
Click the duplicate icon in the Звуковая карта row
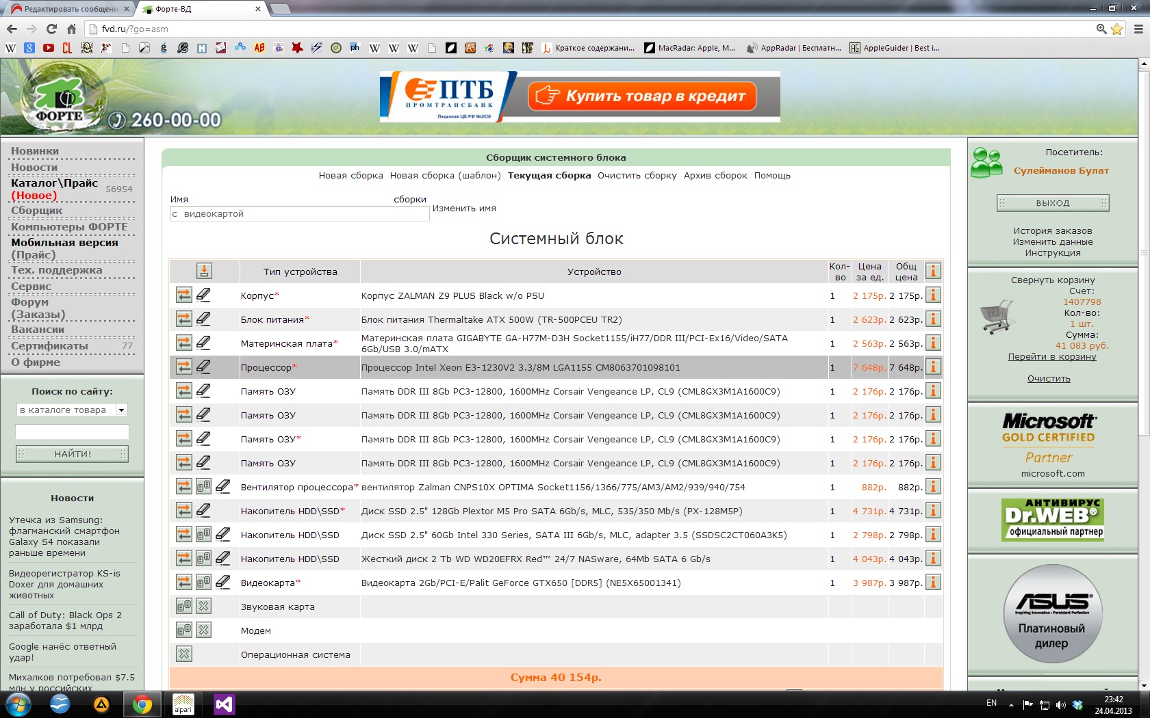coord(184,606)
